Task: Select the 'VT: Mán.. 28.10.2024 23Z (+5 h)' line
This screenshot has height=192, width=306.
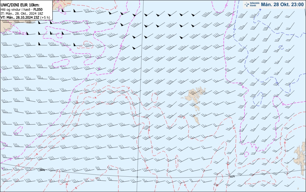Action: click(25, 17)
